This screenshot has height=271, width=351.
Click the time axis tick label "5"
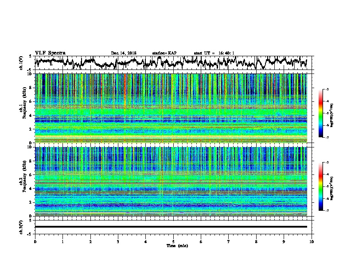[173, 242]
